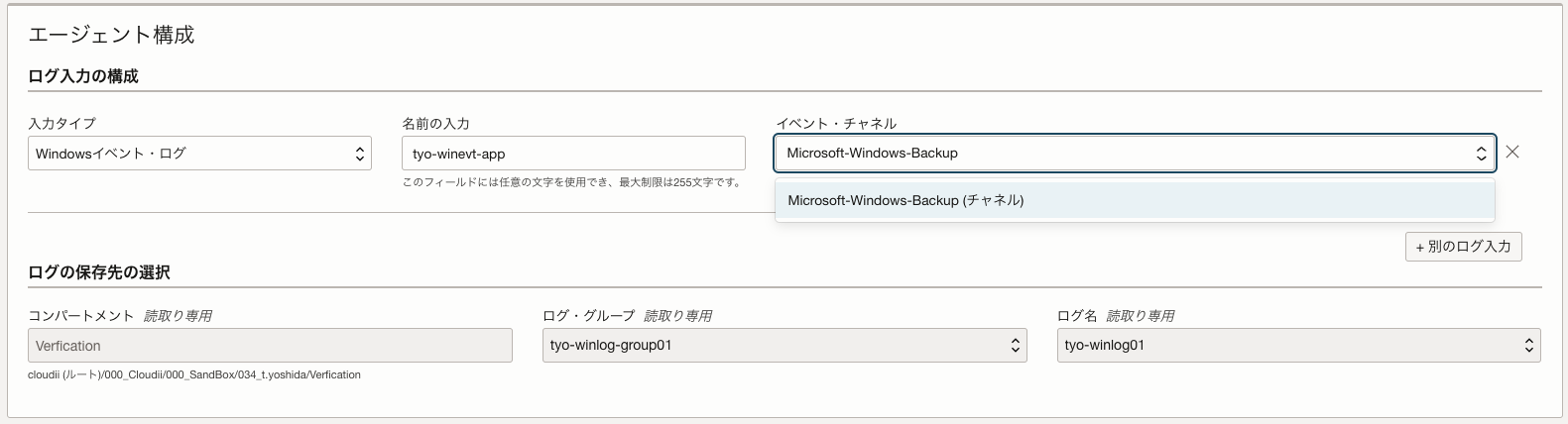1568x424 pixels.
Task: Expand the ログ・グループ selector arrows
Action: (x=1016, y=346)
